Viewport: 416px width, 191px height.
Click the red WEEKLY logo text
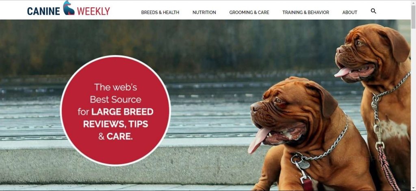(x=93, y=11)
